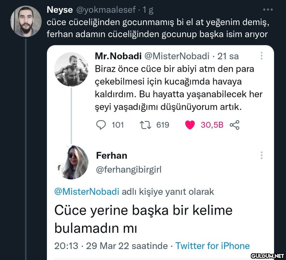Screen dimensions: 286x260
Task: Open the more options menu on Mr.Nobadi's tweet
Action: click(x=261, y=56)
